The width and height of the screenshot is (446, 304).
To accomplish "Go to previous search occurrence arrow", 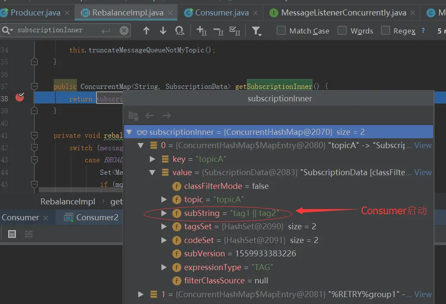I will tap(146, 30).
